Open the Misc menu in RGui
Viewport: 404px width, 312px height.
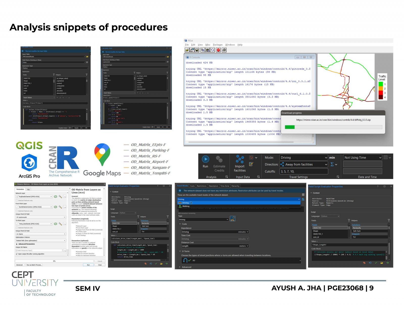pyautogui.click(x=208, y=45)
